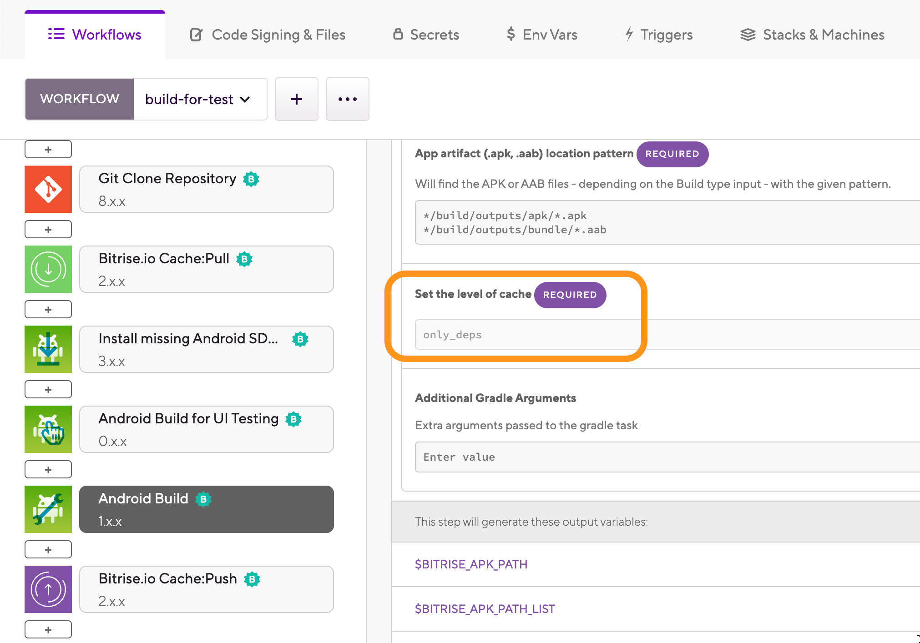Open the Secrets tab
The image size is (920, 643).
point(426,35)
